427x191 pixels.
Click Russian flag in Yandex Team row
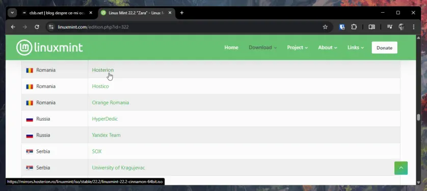pyautogui.click(x=30, y=135)
